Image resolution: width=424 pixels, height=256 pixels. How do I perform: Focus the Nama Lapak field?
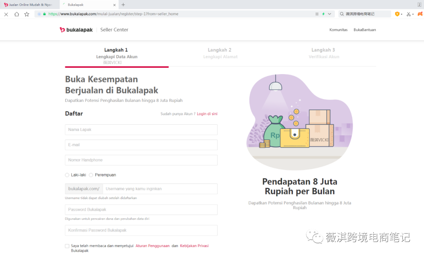[x=141, y=130]
